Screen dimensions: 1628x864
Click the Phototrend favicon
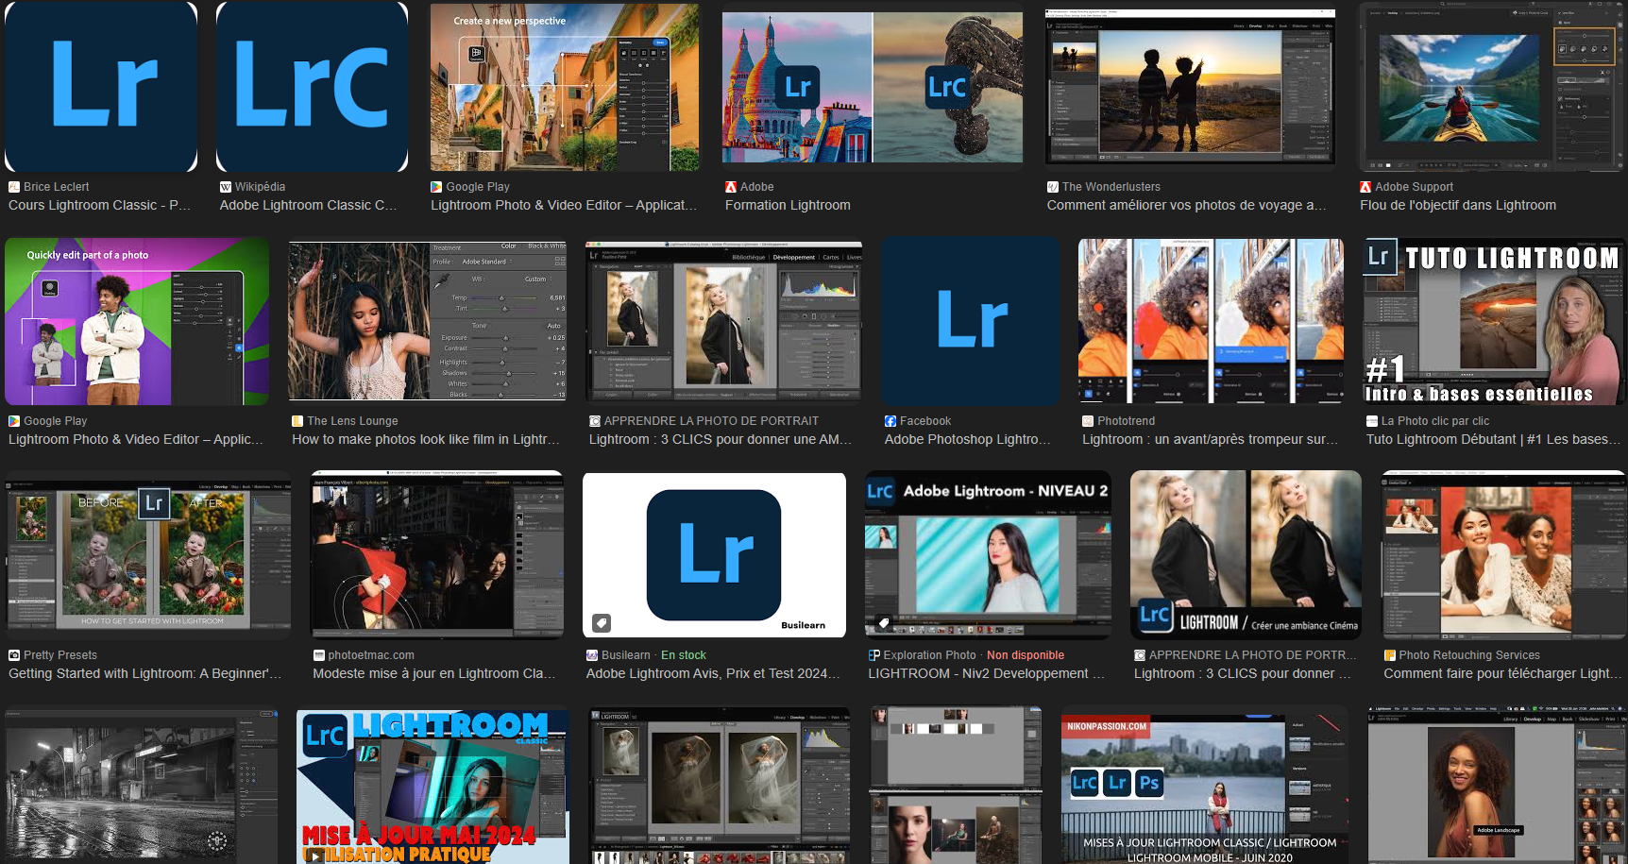1088,421
